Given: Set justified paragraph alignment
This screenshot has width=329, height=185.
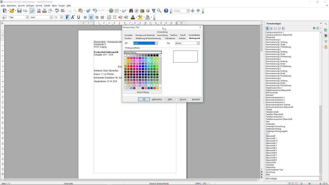Looking at the screenshot, I should (x=102, y=17).
